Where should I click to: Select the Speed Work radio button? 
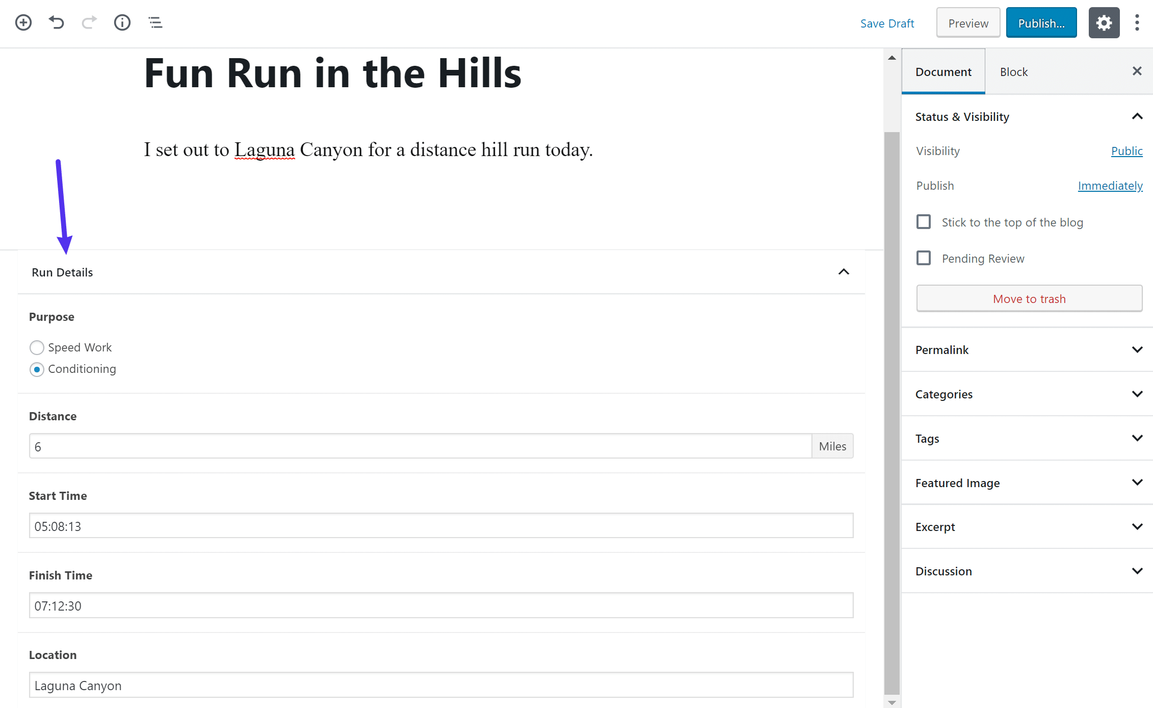[x=36, y=347]
